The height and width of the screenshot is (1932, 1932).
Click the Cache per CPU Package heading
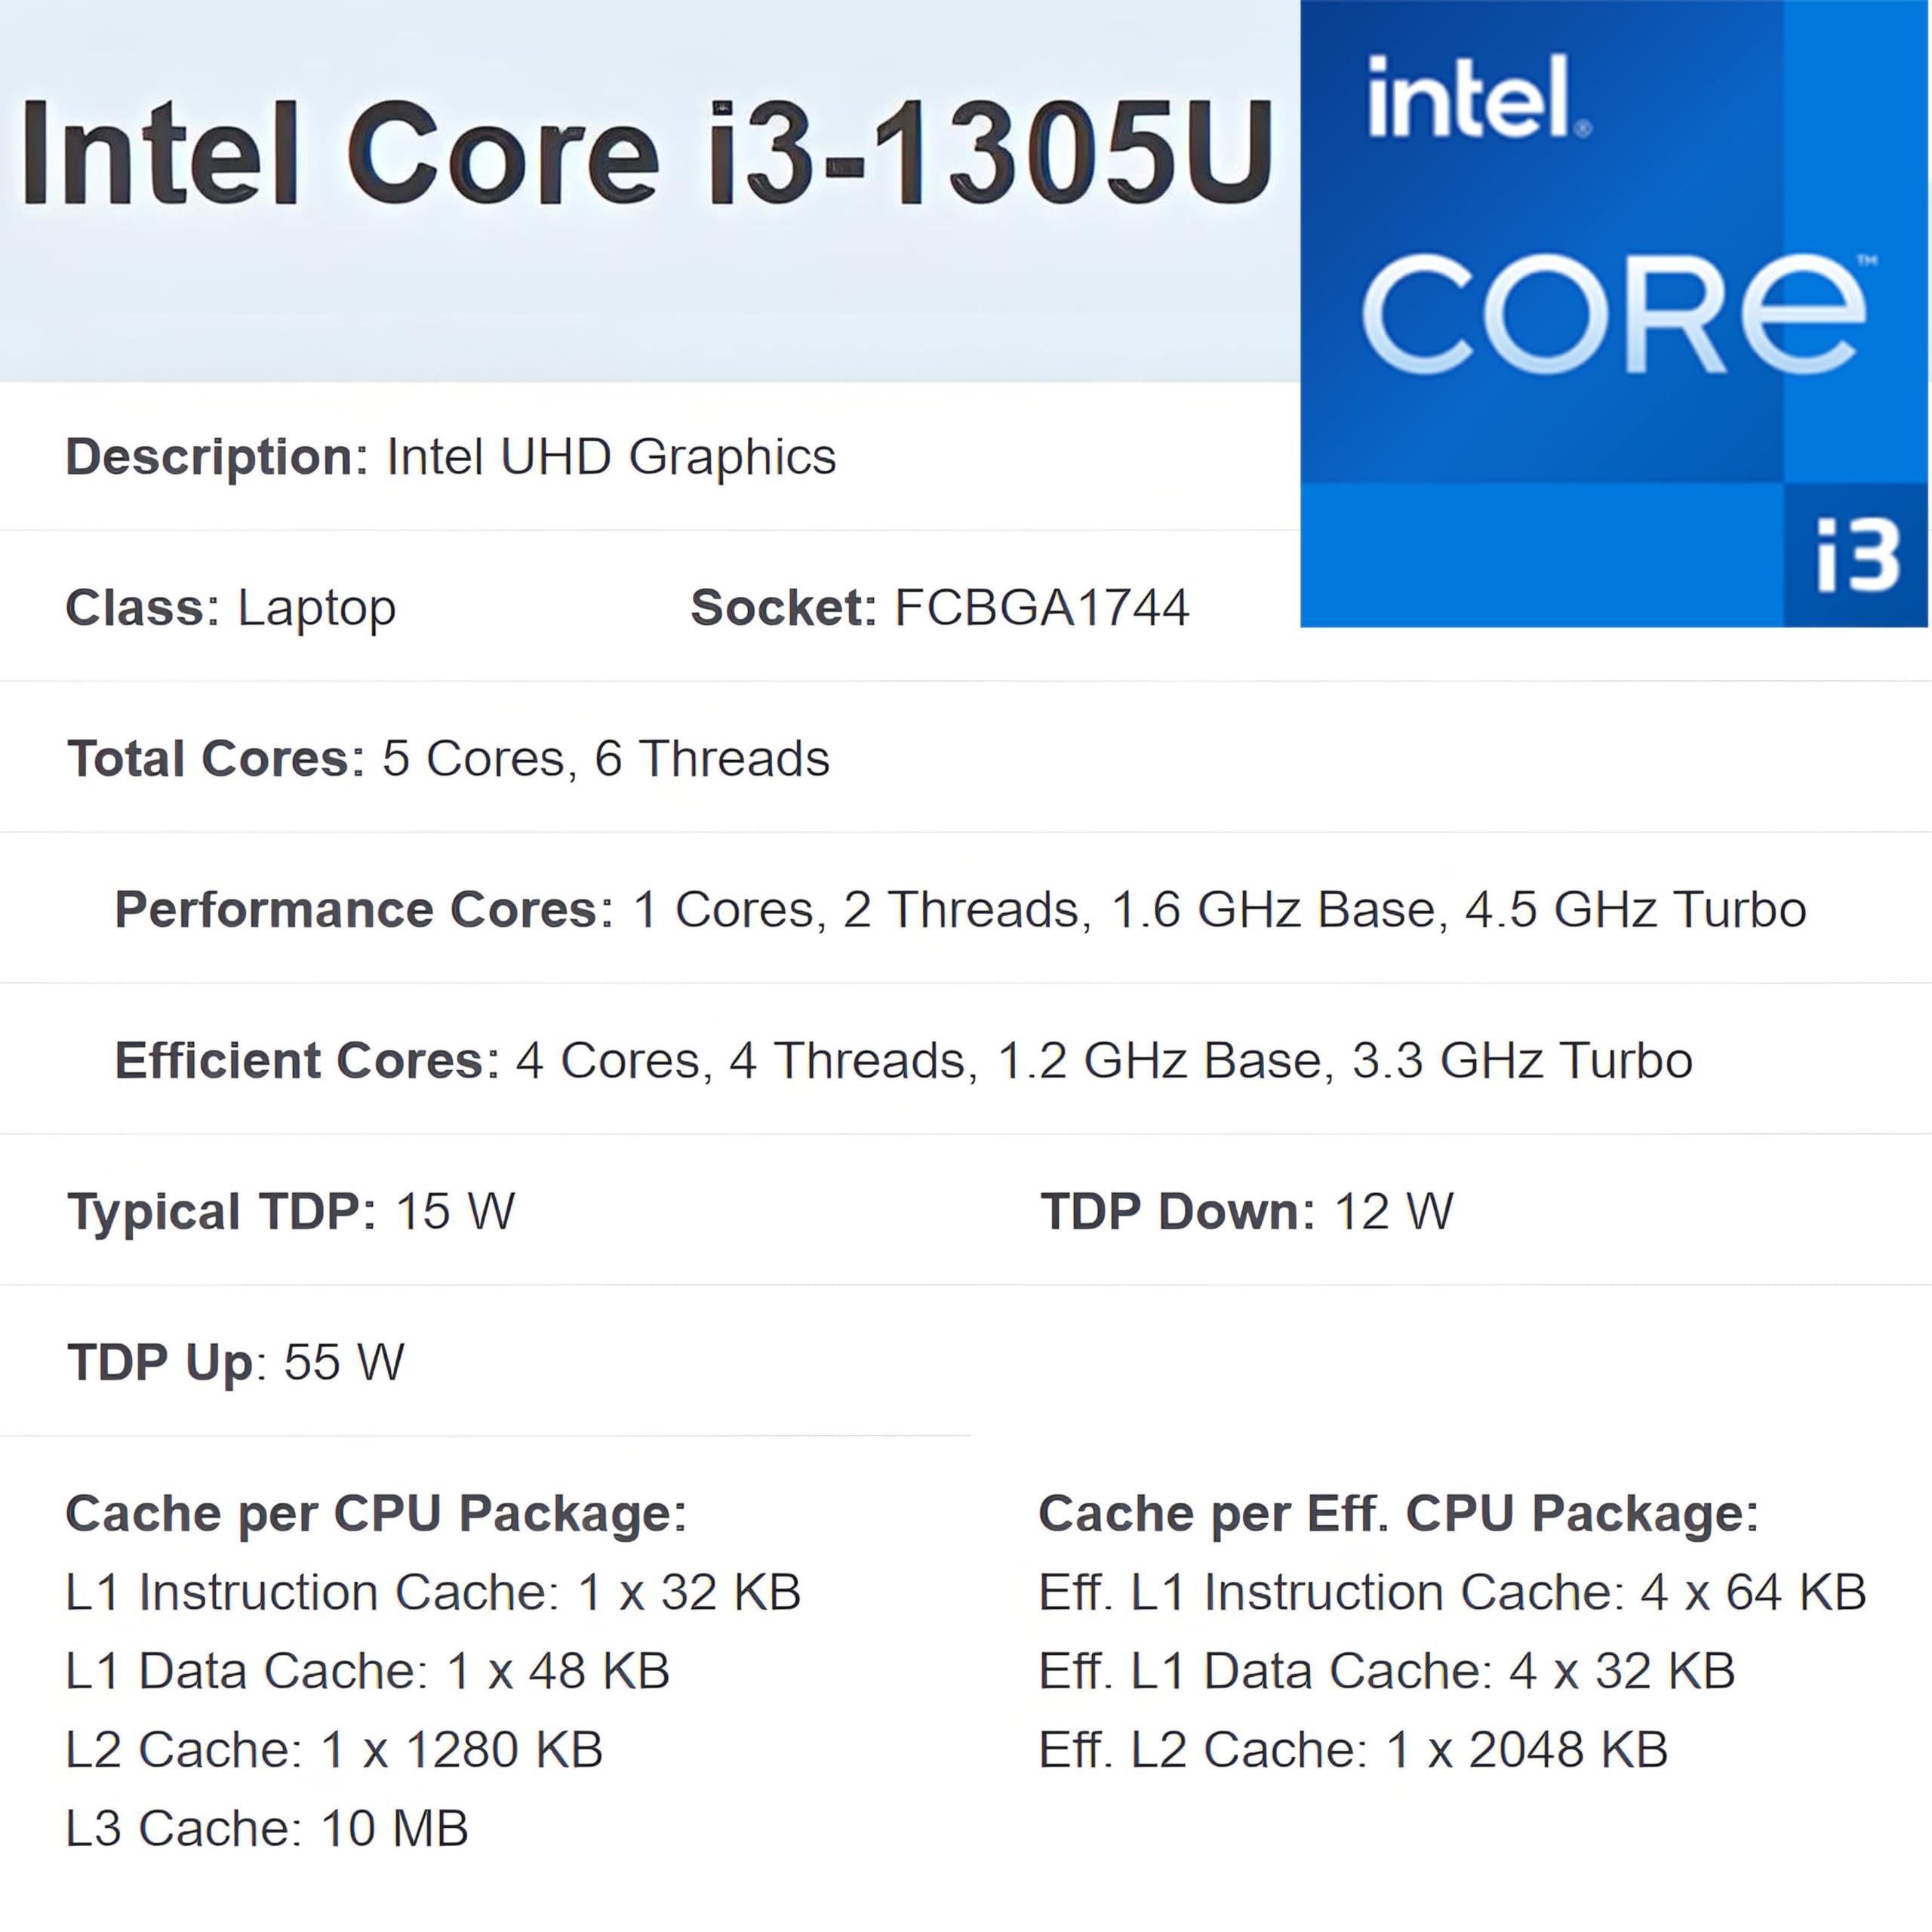[376, 1513]
